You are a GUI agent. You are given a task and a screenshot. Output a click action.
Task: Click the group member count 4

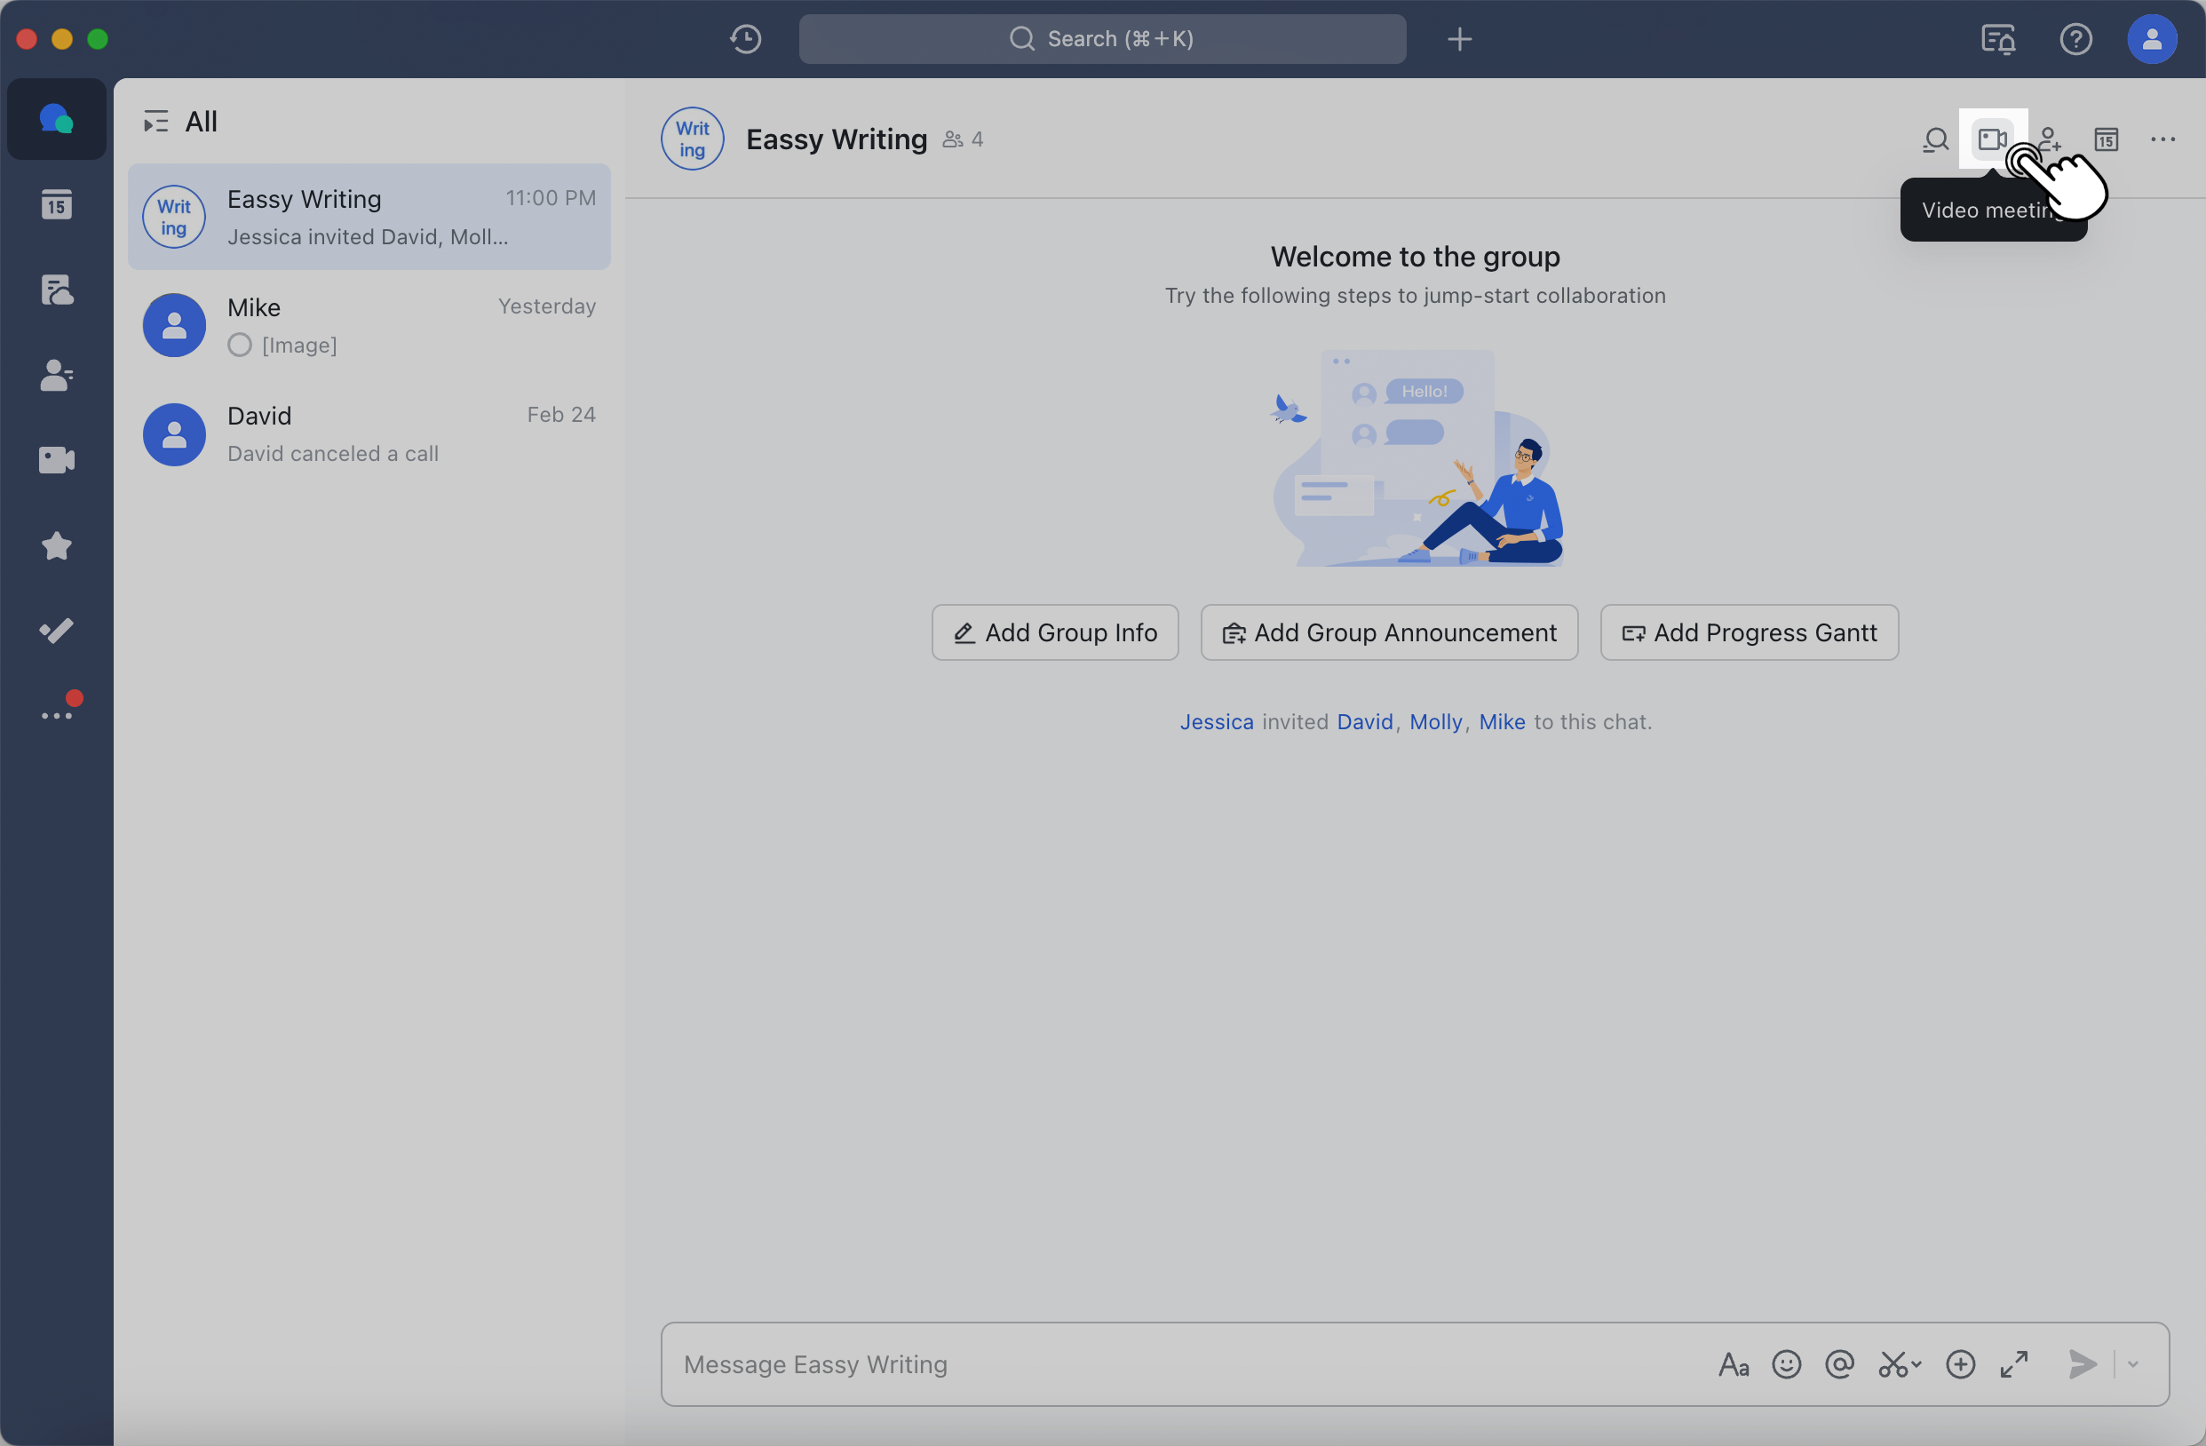[x=963, y=140]
